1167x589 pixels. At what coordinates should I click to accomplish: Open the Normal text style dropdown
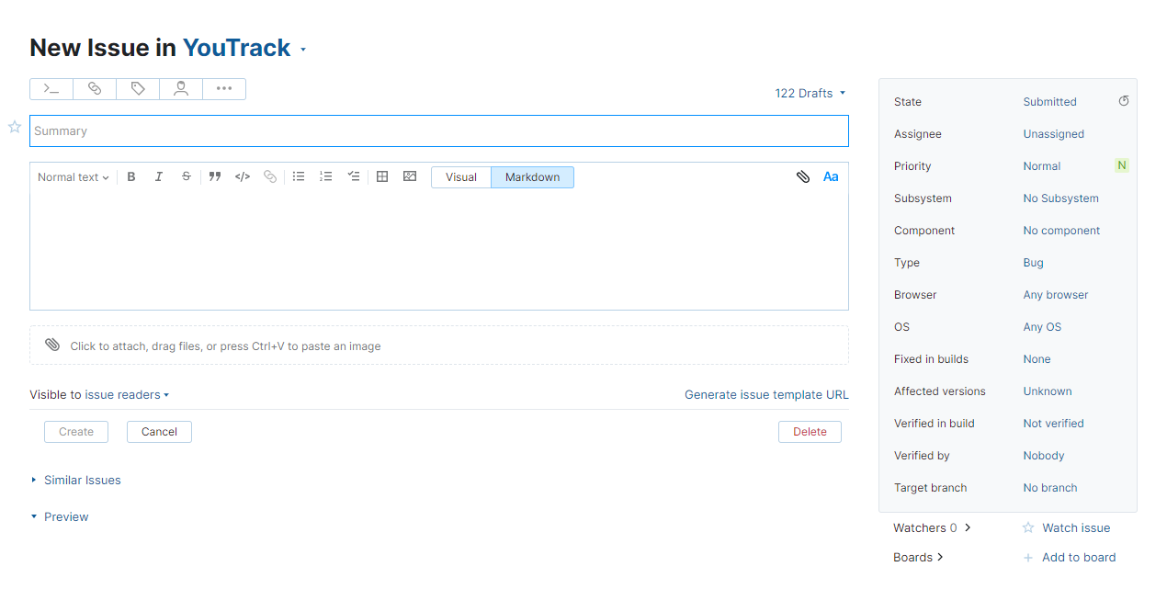click(74, 177)
